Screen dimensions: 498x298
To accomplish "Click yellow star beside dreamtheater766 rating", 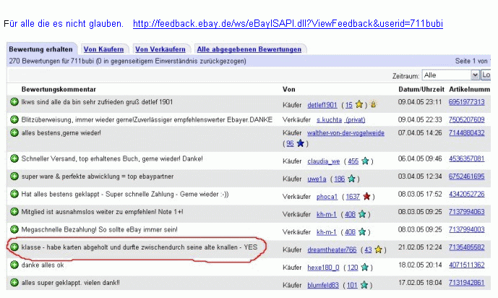I will [379, 250].
